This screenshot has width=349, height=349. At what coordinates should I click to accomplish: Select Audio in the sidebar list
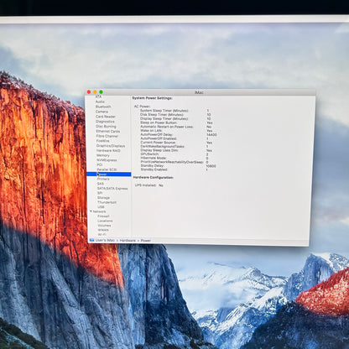[x=100, y=102]
